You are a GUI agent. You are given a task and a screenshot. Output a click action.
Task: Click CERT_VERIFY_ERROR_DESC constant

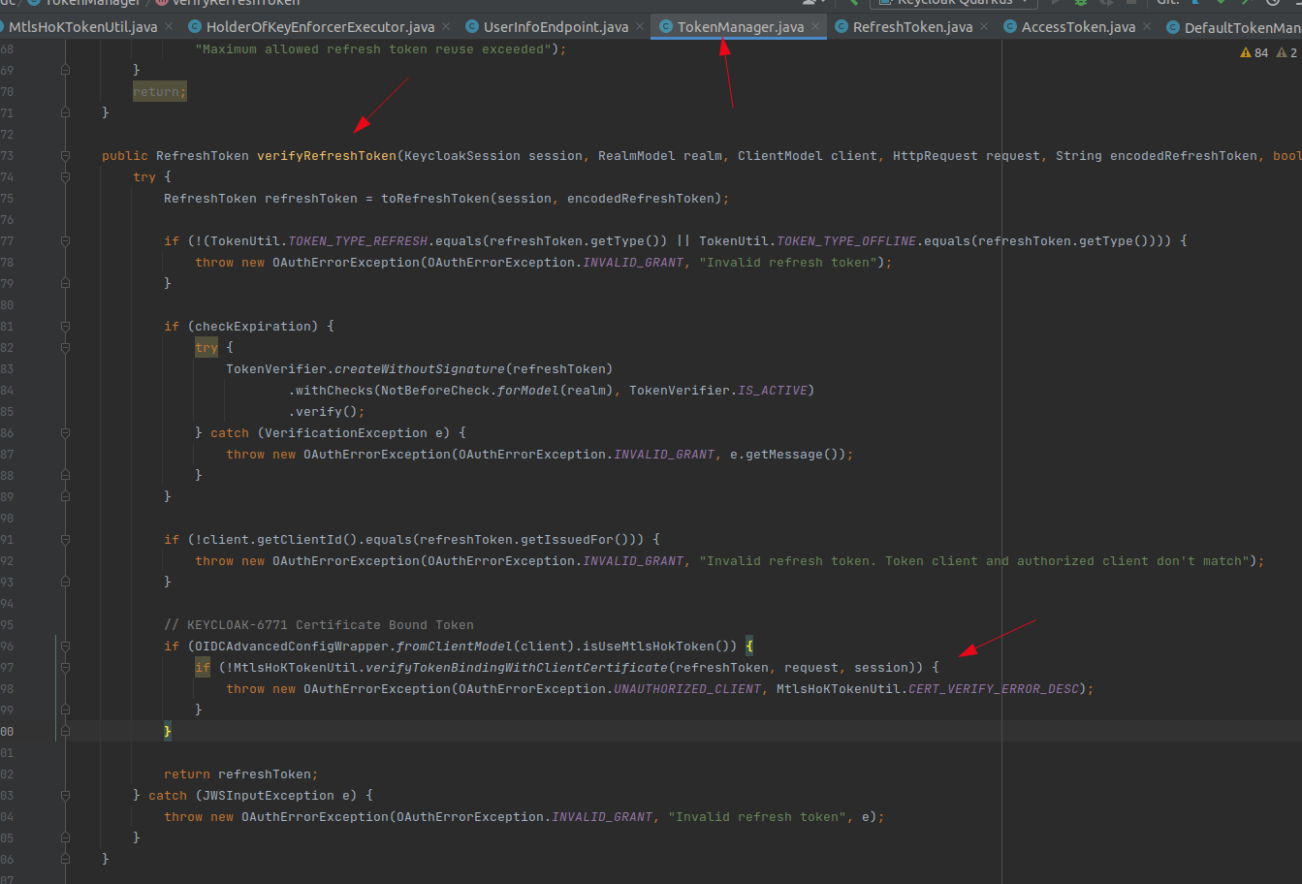994,688
